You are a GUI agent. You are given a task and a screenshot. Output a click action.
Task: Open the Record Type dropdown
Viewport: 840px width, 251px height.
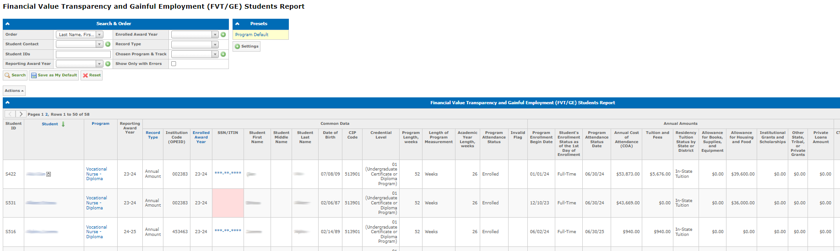click(195, 44)
